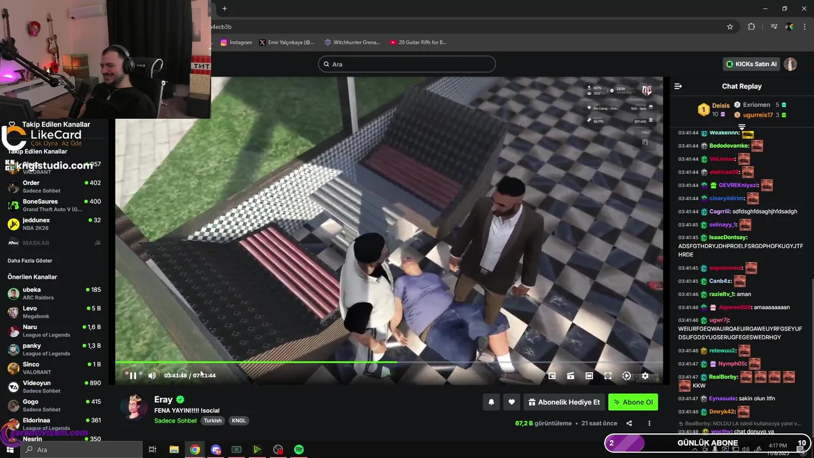Select the Turkish language tag
The width and height of the screenshot is (814, 458).
(x=213, y=420)
